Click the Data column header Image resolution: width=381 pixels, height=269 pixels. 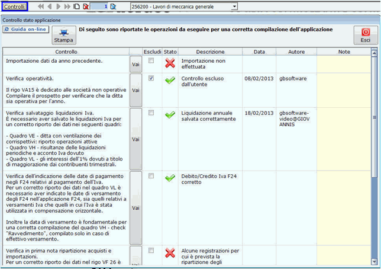(x=259, y=52)
